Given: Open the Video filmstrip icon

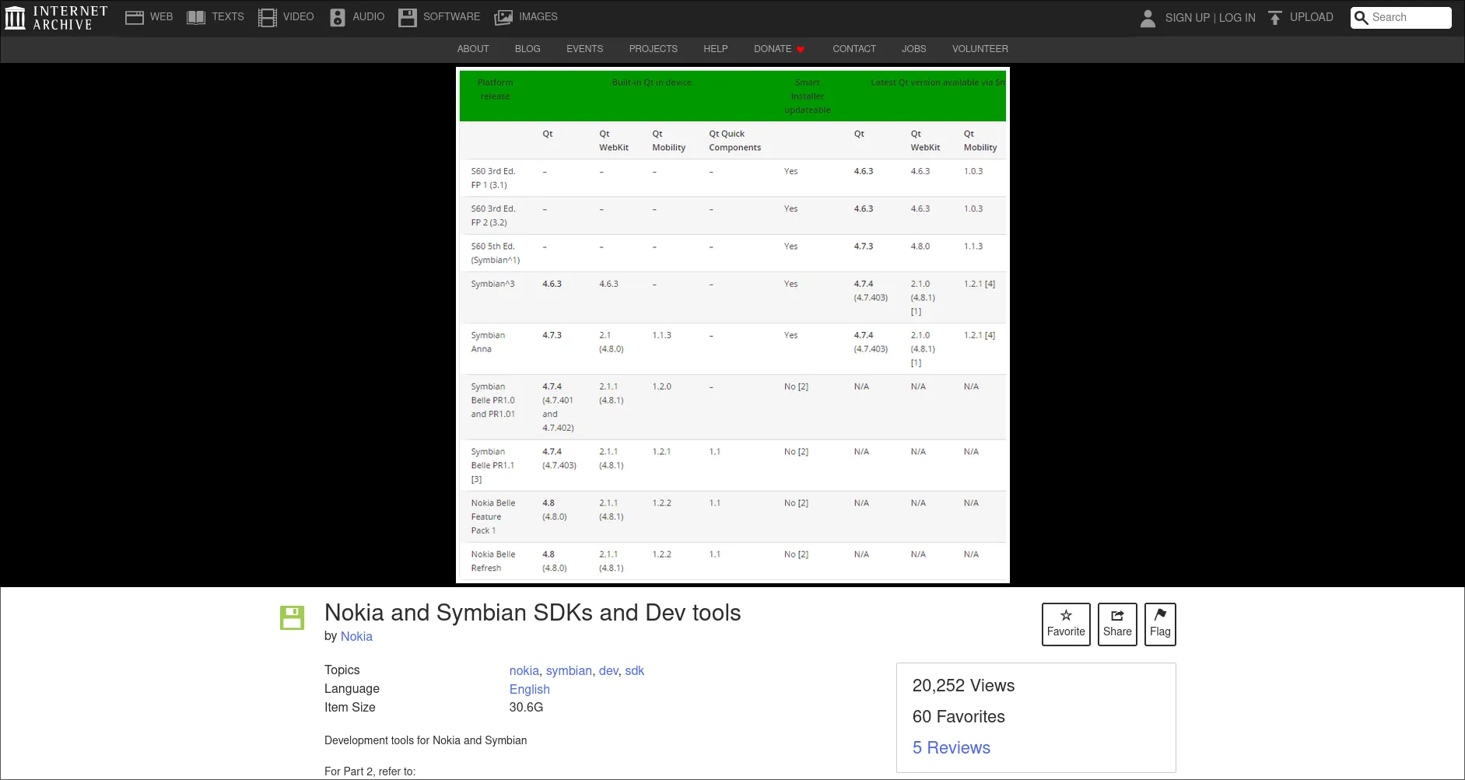Looking at the screenshot, I should tap(268, 17).
